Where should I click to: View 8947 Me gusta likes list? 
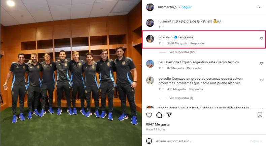(x=158, y=124)
